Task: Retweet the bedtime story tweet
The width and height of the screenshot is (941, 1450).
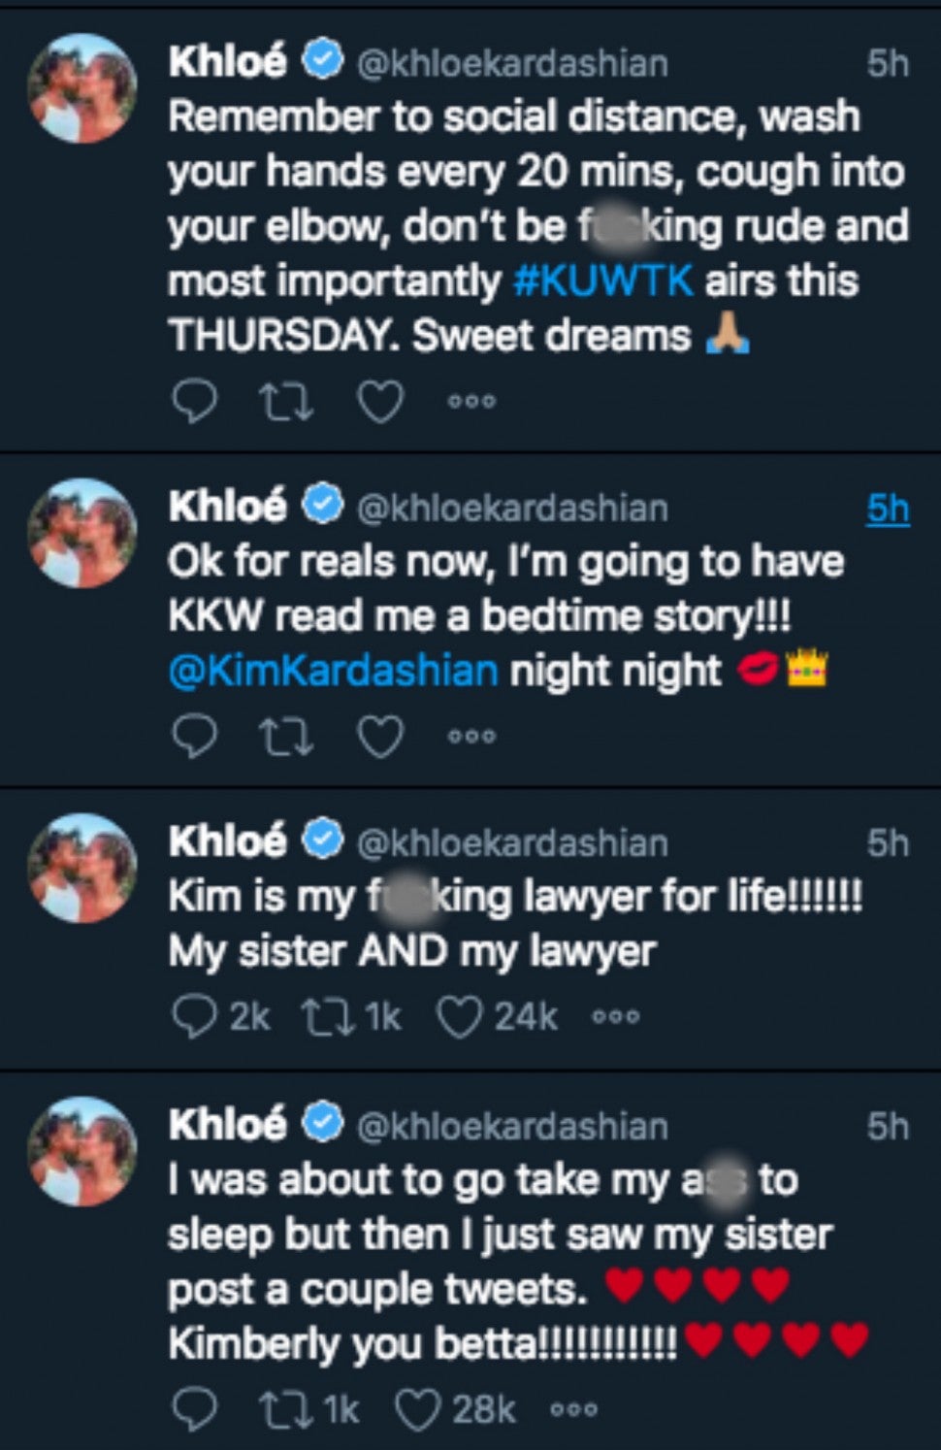Action: (x=286, y=737)
